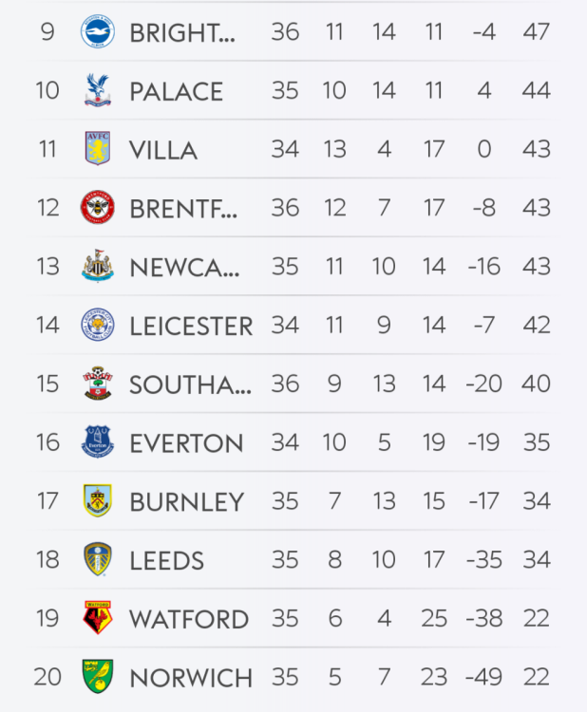
Task: Open the LEICESTER team link
Action: (191, 327)
